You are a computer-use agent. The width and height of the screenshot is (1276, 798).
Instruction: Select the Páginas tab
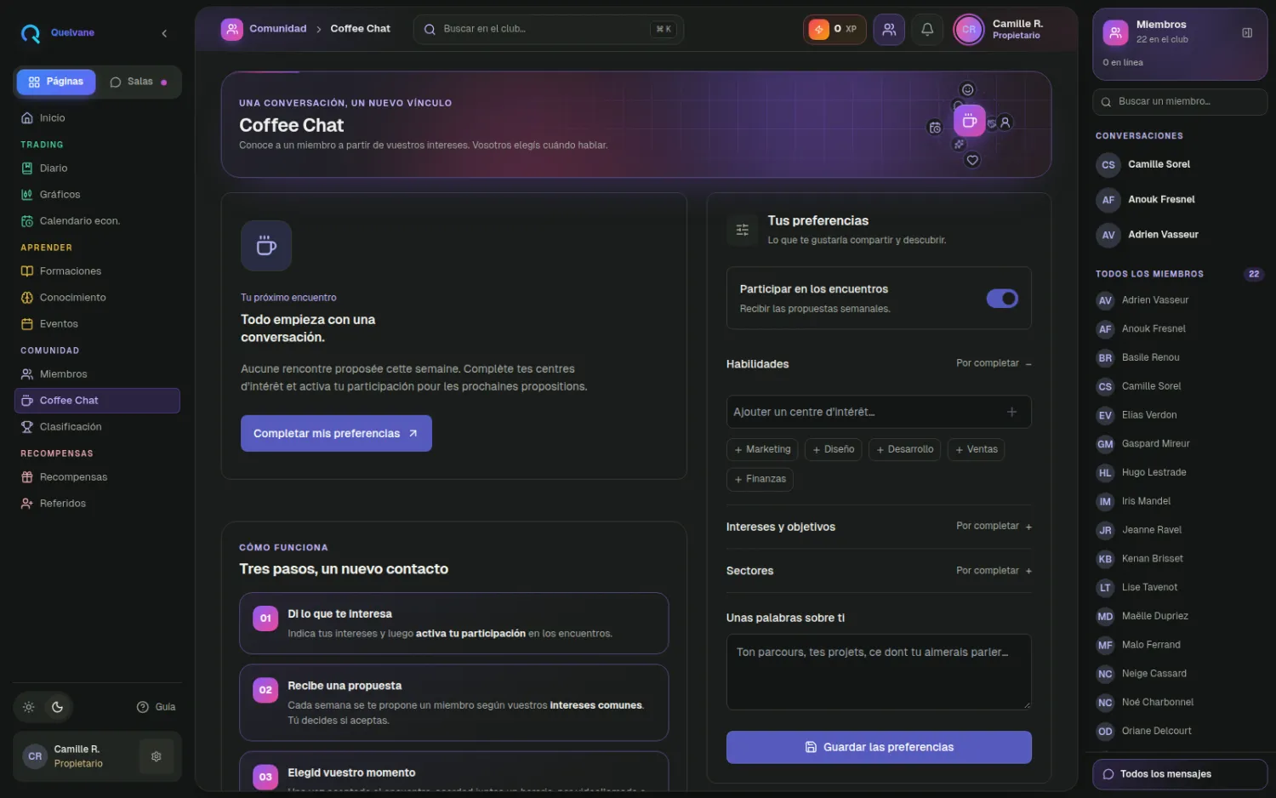[x=56, y=82]
